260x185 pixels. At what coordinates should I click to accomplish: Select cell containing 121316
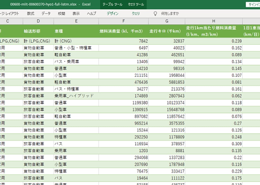click(167, 130)
